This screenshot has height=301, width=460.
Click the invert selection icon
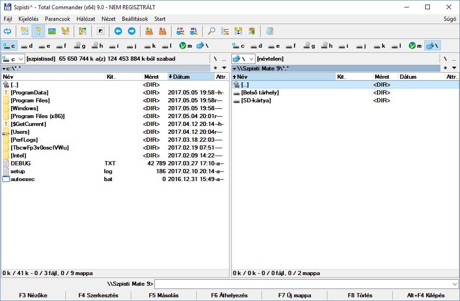tap(100, 31)
